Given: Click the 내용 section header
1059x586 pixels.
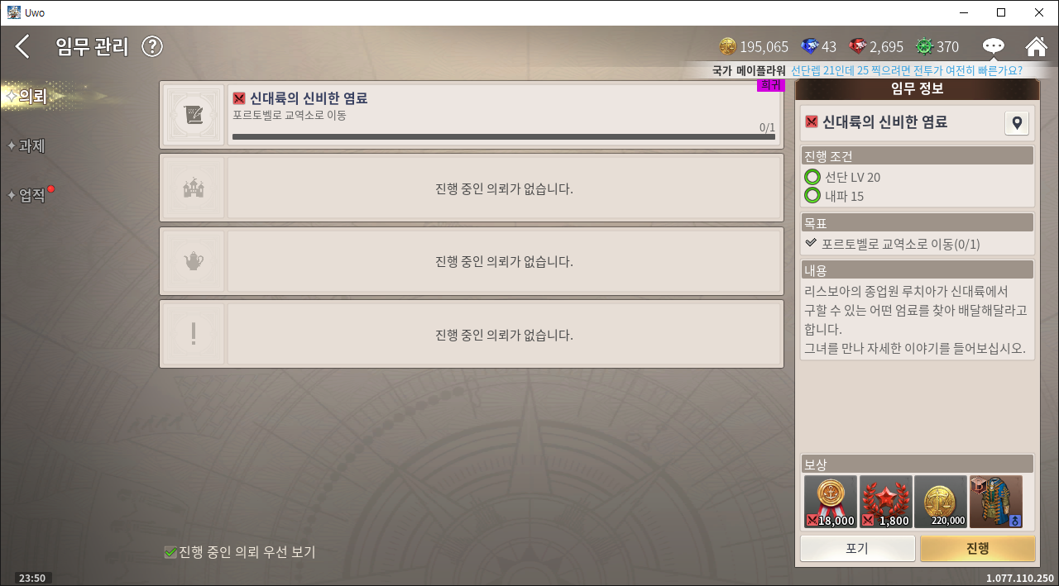Looking at the screenshot, I should [918, 270].
